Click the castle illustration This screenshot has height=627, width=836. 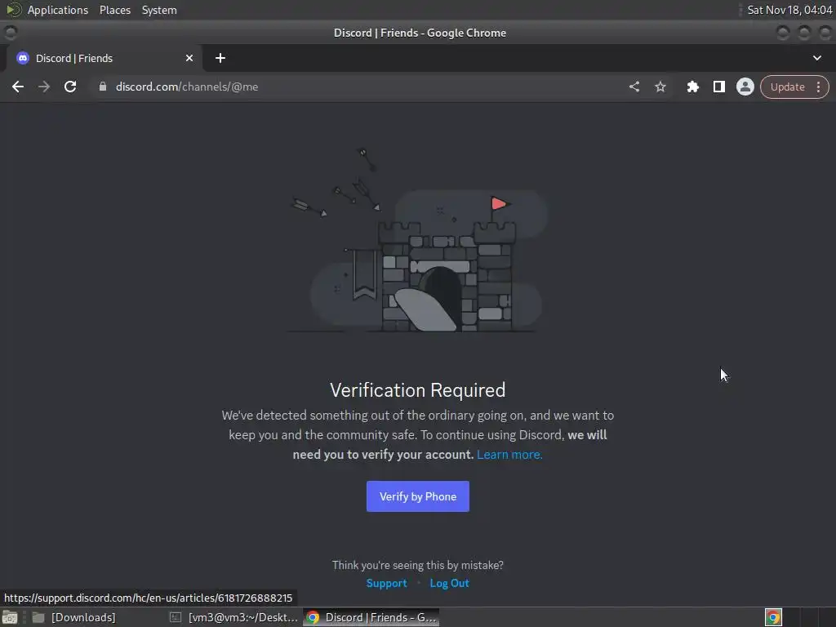point(417,240)
